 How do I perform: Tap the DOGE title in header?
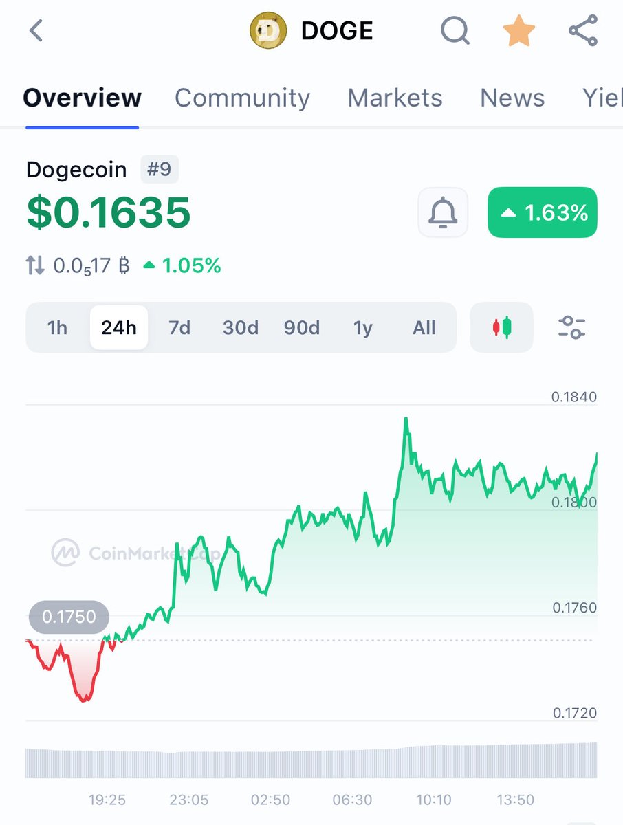(337, 31)
